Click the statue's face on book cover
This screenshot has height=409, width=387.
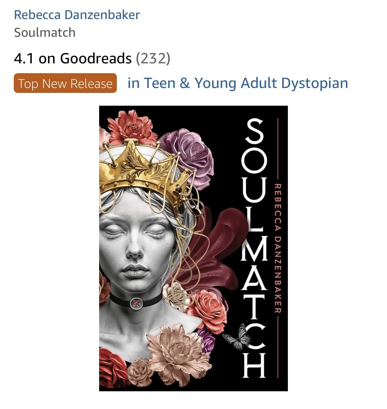tap(135, 243)
